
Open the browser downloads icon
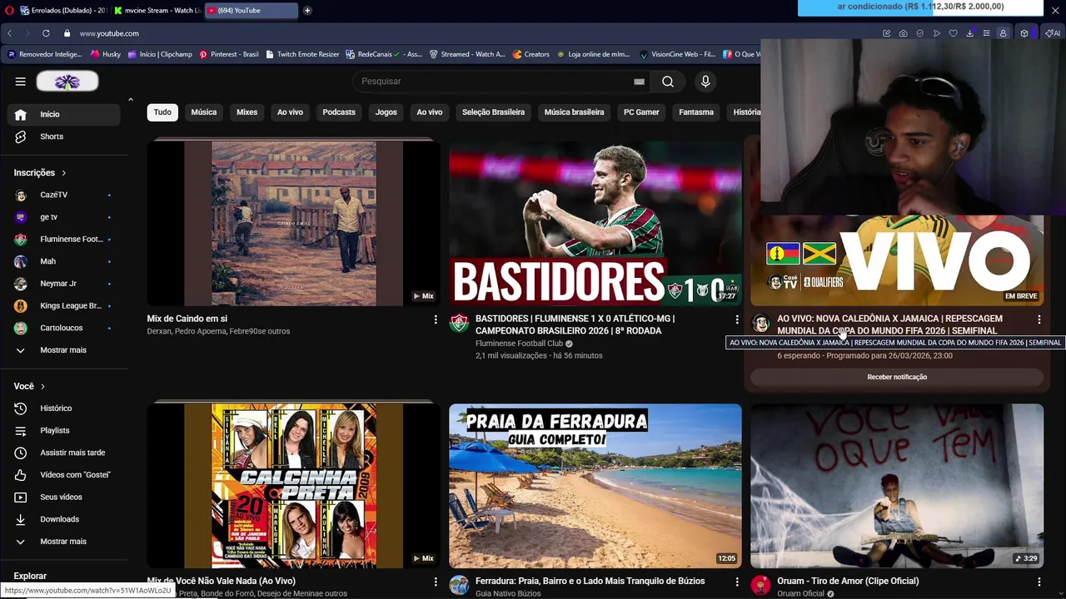969,33
